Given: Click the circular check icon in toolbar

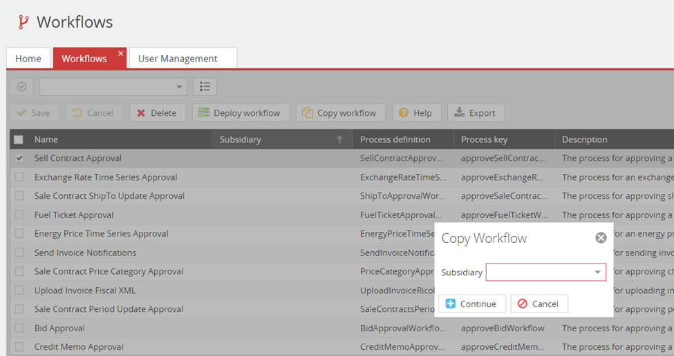Looking at the screenshot, I should click(21, 86).
